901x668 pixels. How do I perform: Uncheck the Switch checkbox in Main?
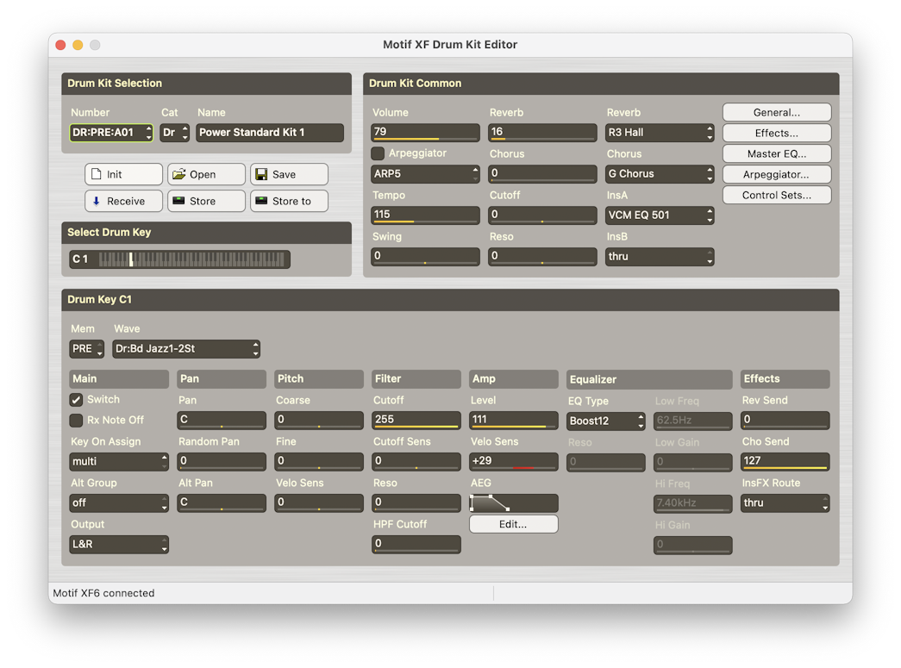click(x=77, y=400)
